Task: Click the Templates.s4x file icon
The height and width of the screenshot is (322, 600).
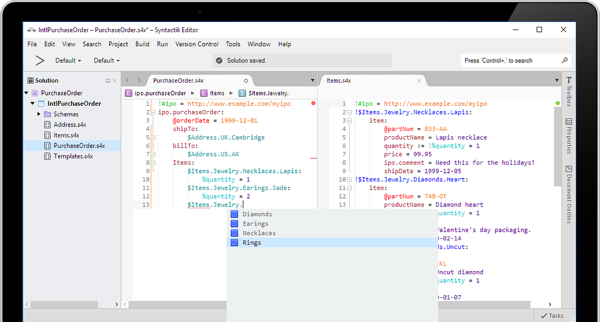Action: point(47,156)
